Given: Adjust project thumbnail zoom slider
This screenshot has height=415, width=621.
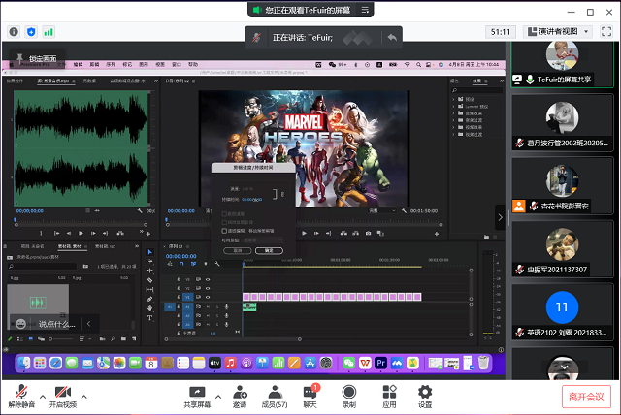Looking at the screenshot, I should click(60, 339).
